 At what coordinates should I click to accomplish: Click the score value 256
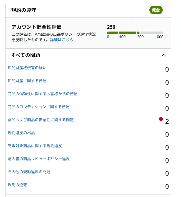click(111, 27)
